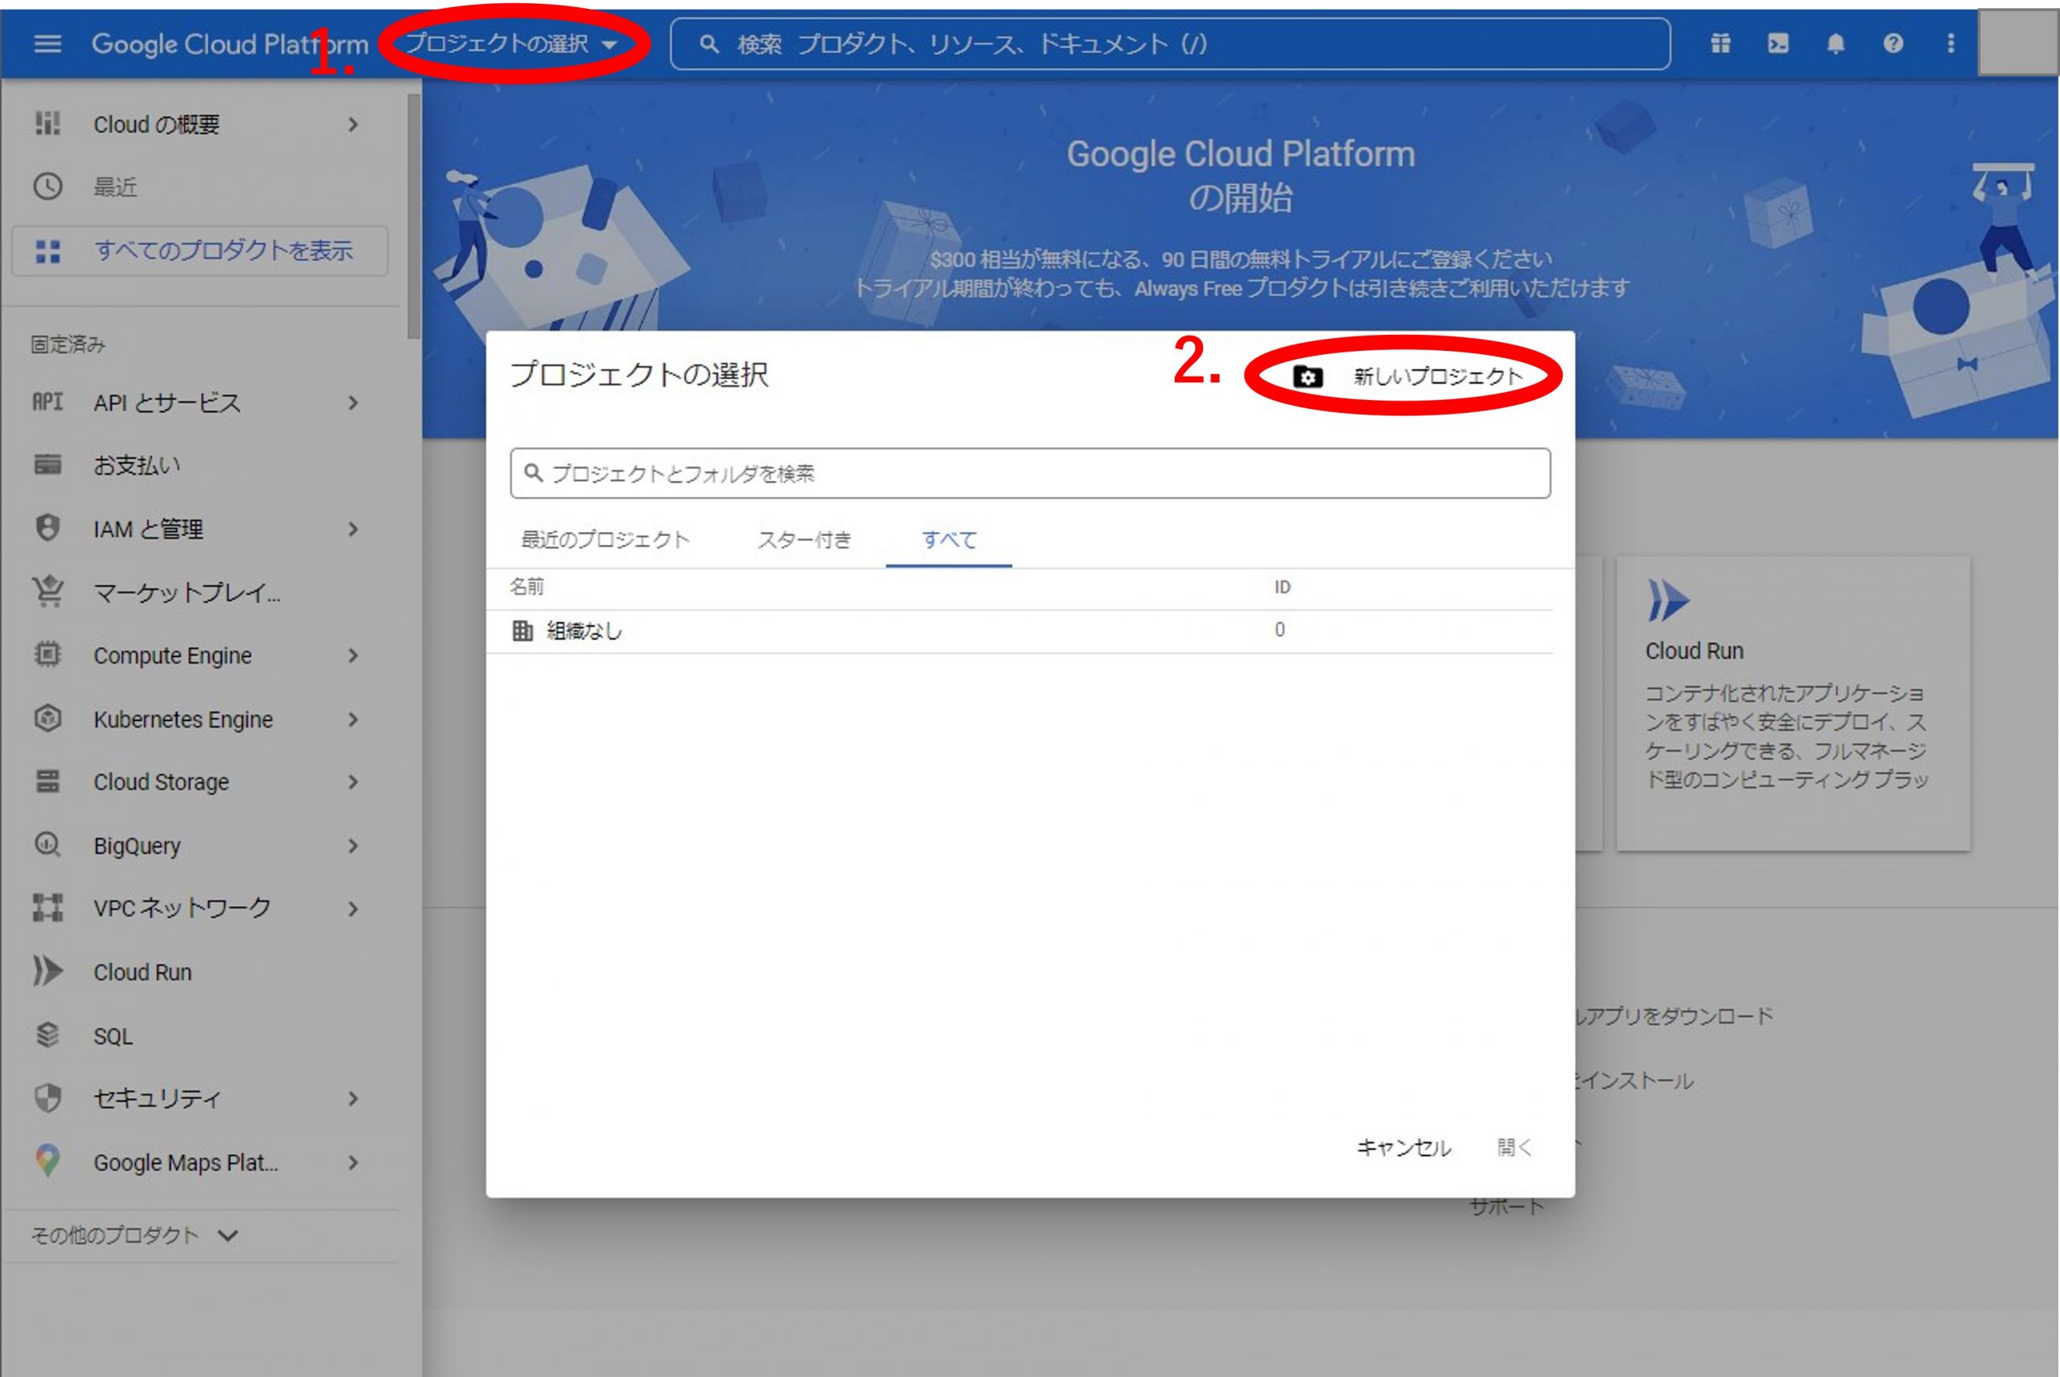Open the Cloud Run product card

1793,703
